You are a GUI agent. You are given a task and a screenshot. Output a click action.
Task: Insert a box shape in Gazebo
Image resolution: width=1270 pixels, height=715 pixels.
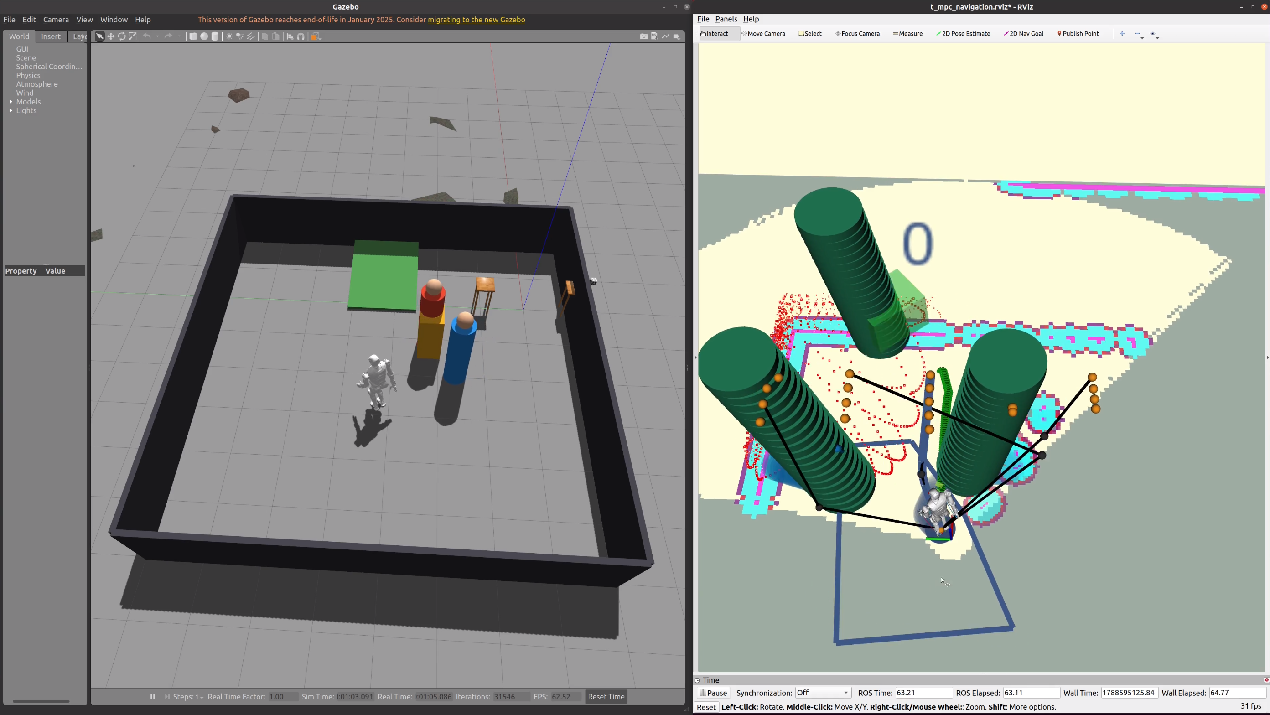tap(193, 36)
